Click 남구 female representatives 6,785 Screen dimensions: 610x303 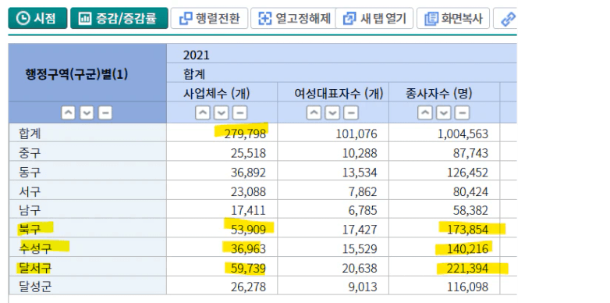363,210
